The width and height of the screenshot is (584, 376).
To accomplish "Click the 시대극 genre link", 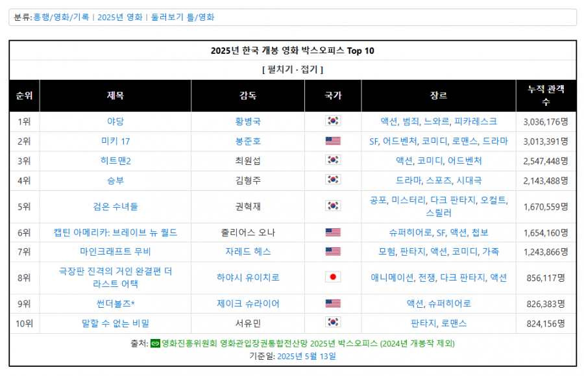I will pyautogui.click(x=469, y=181).
